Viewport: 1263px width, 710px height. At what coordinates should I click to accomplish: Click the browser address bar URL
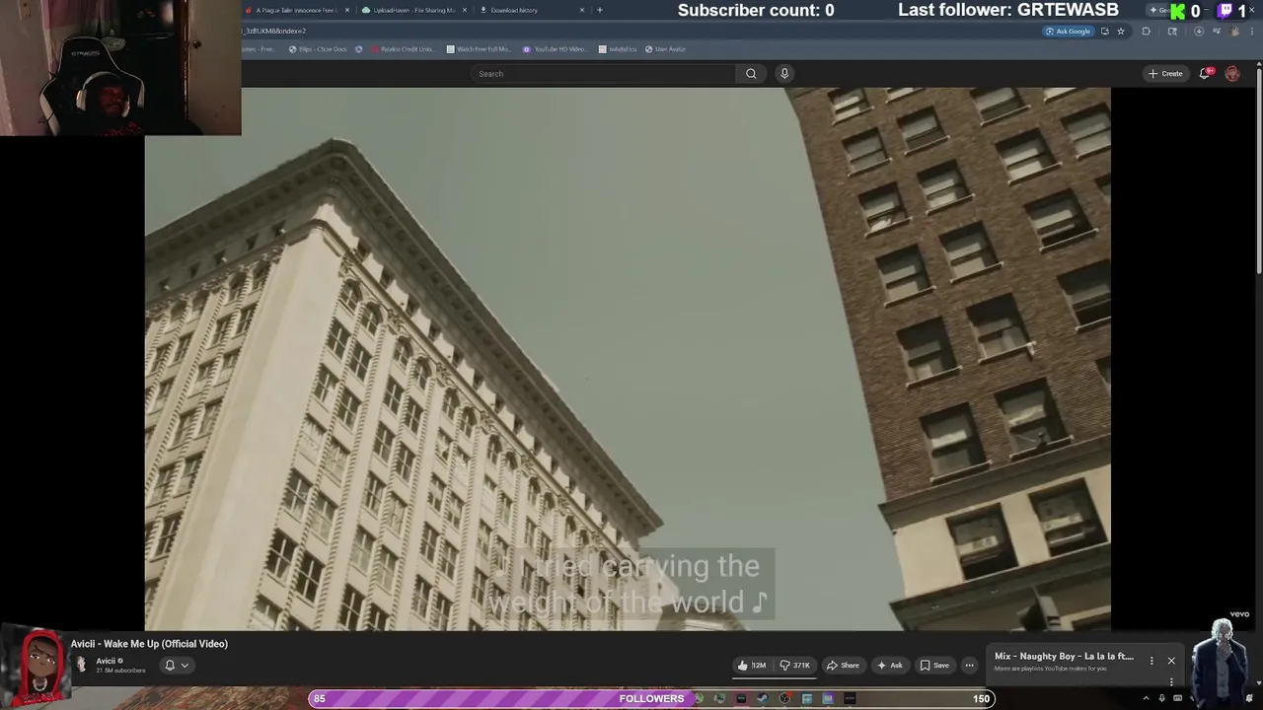274,31
